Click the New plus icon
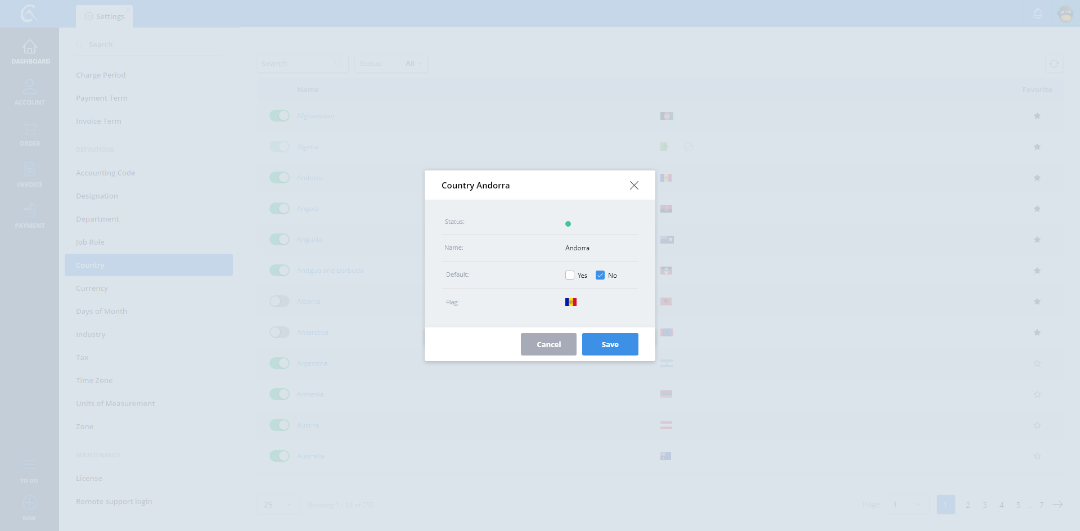 click(29, 503)
